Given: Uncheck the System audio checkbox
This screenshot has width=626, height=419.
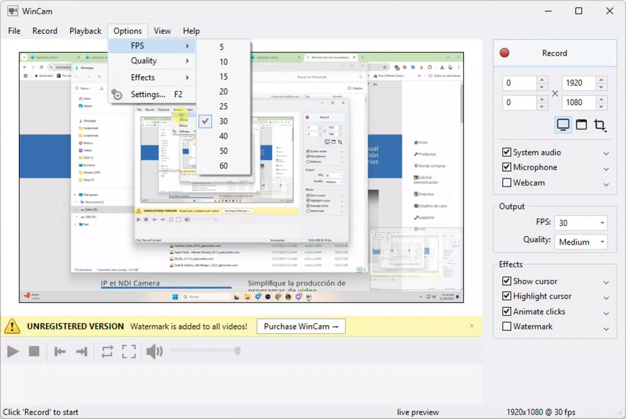Looking at the screenshot, I should pyautogui.click(x=506, y=152).
